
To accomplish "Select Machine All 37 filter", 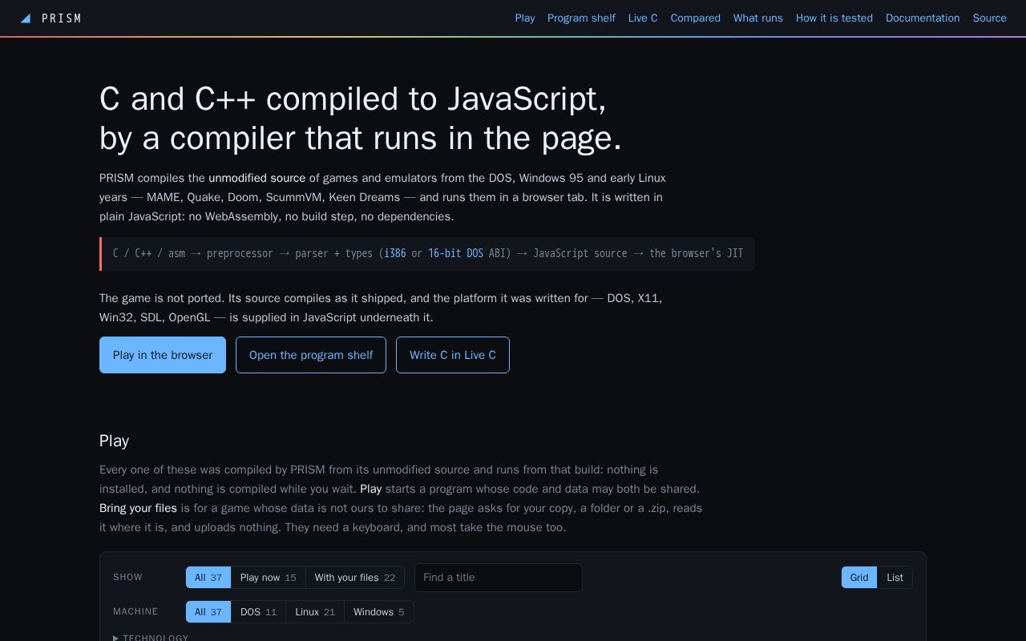I will (x=208, y=612).
